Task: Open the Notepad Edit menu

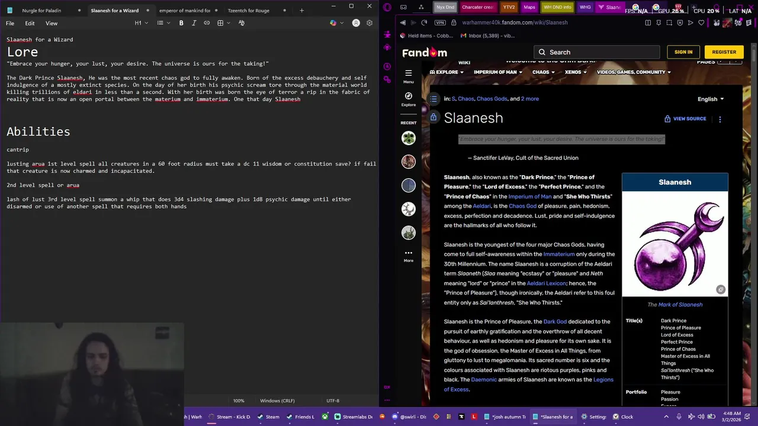Action: (30, 23)
